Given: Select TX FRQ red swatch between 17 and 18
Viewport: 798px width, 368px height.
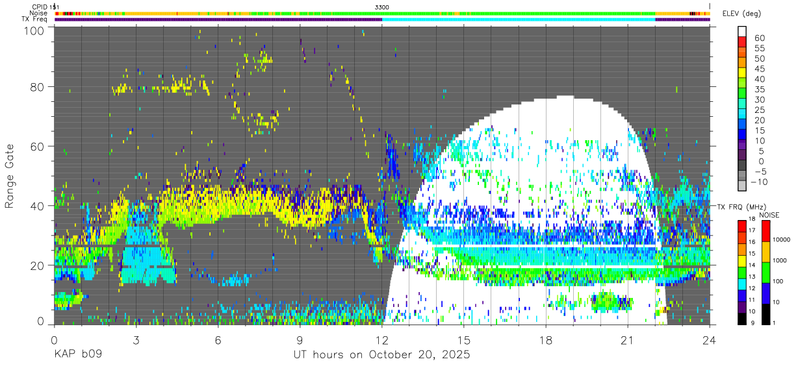Looking at the screenshot, I should [x=742, y=227].
